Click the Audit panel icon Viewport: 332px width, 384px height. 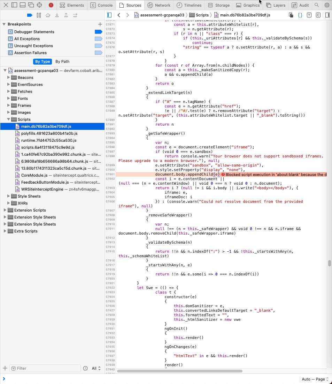point(300,5)
